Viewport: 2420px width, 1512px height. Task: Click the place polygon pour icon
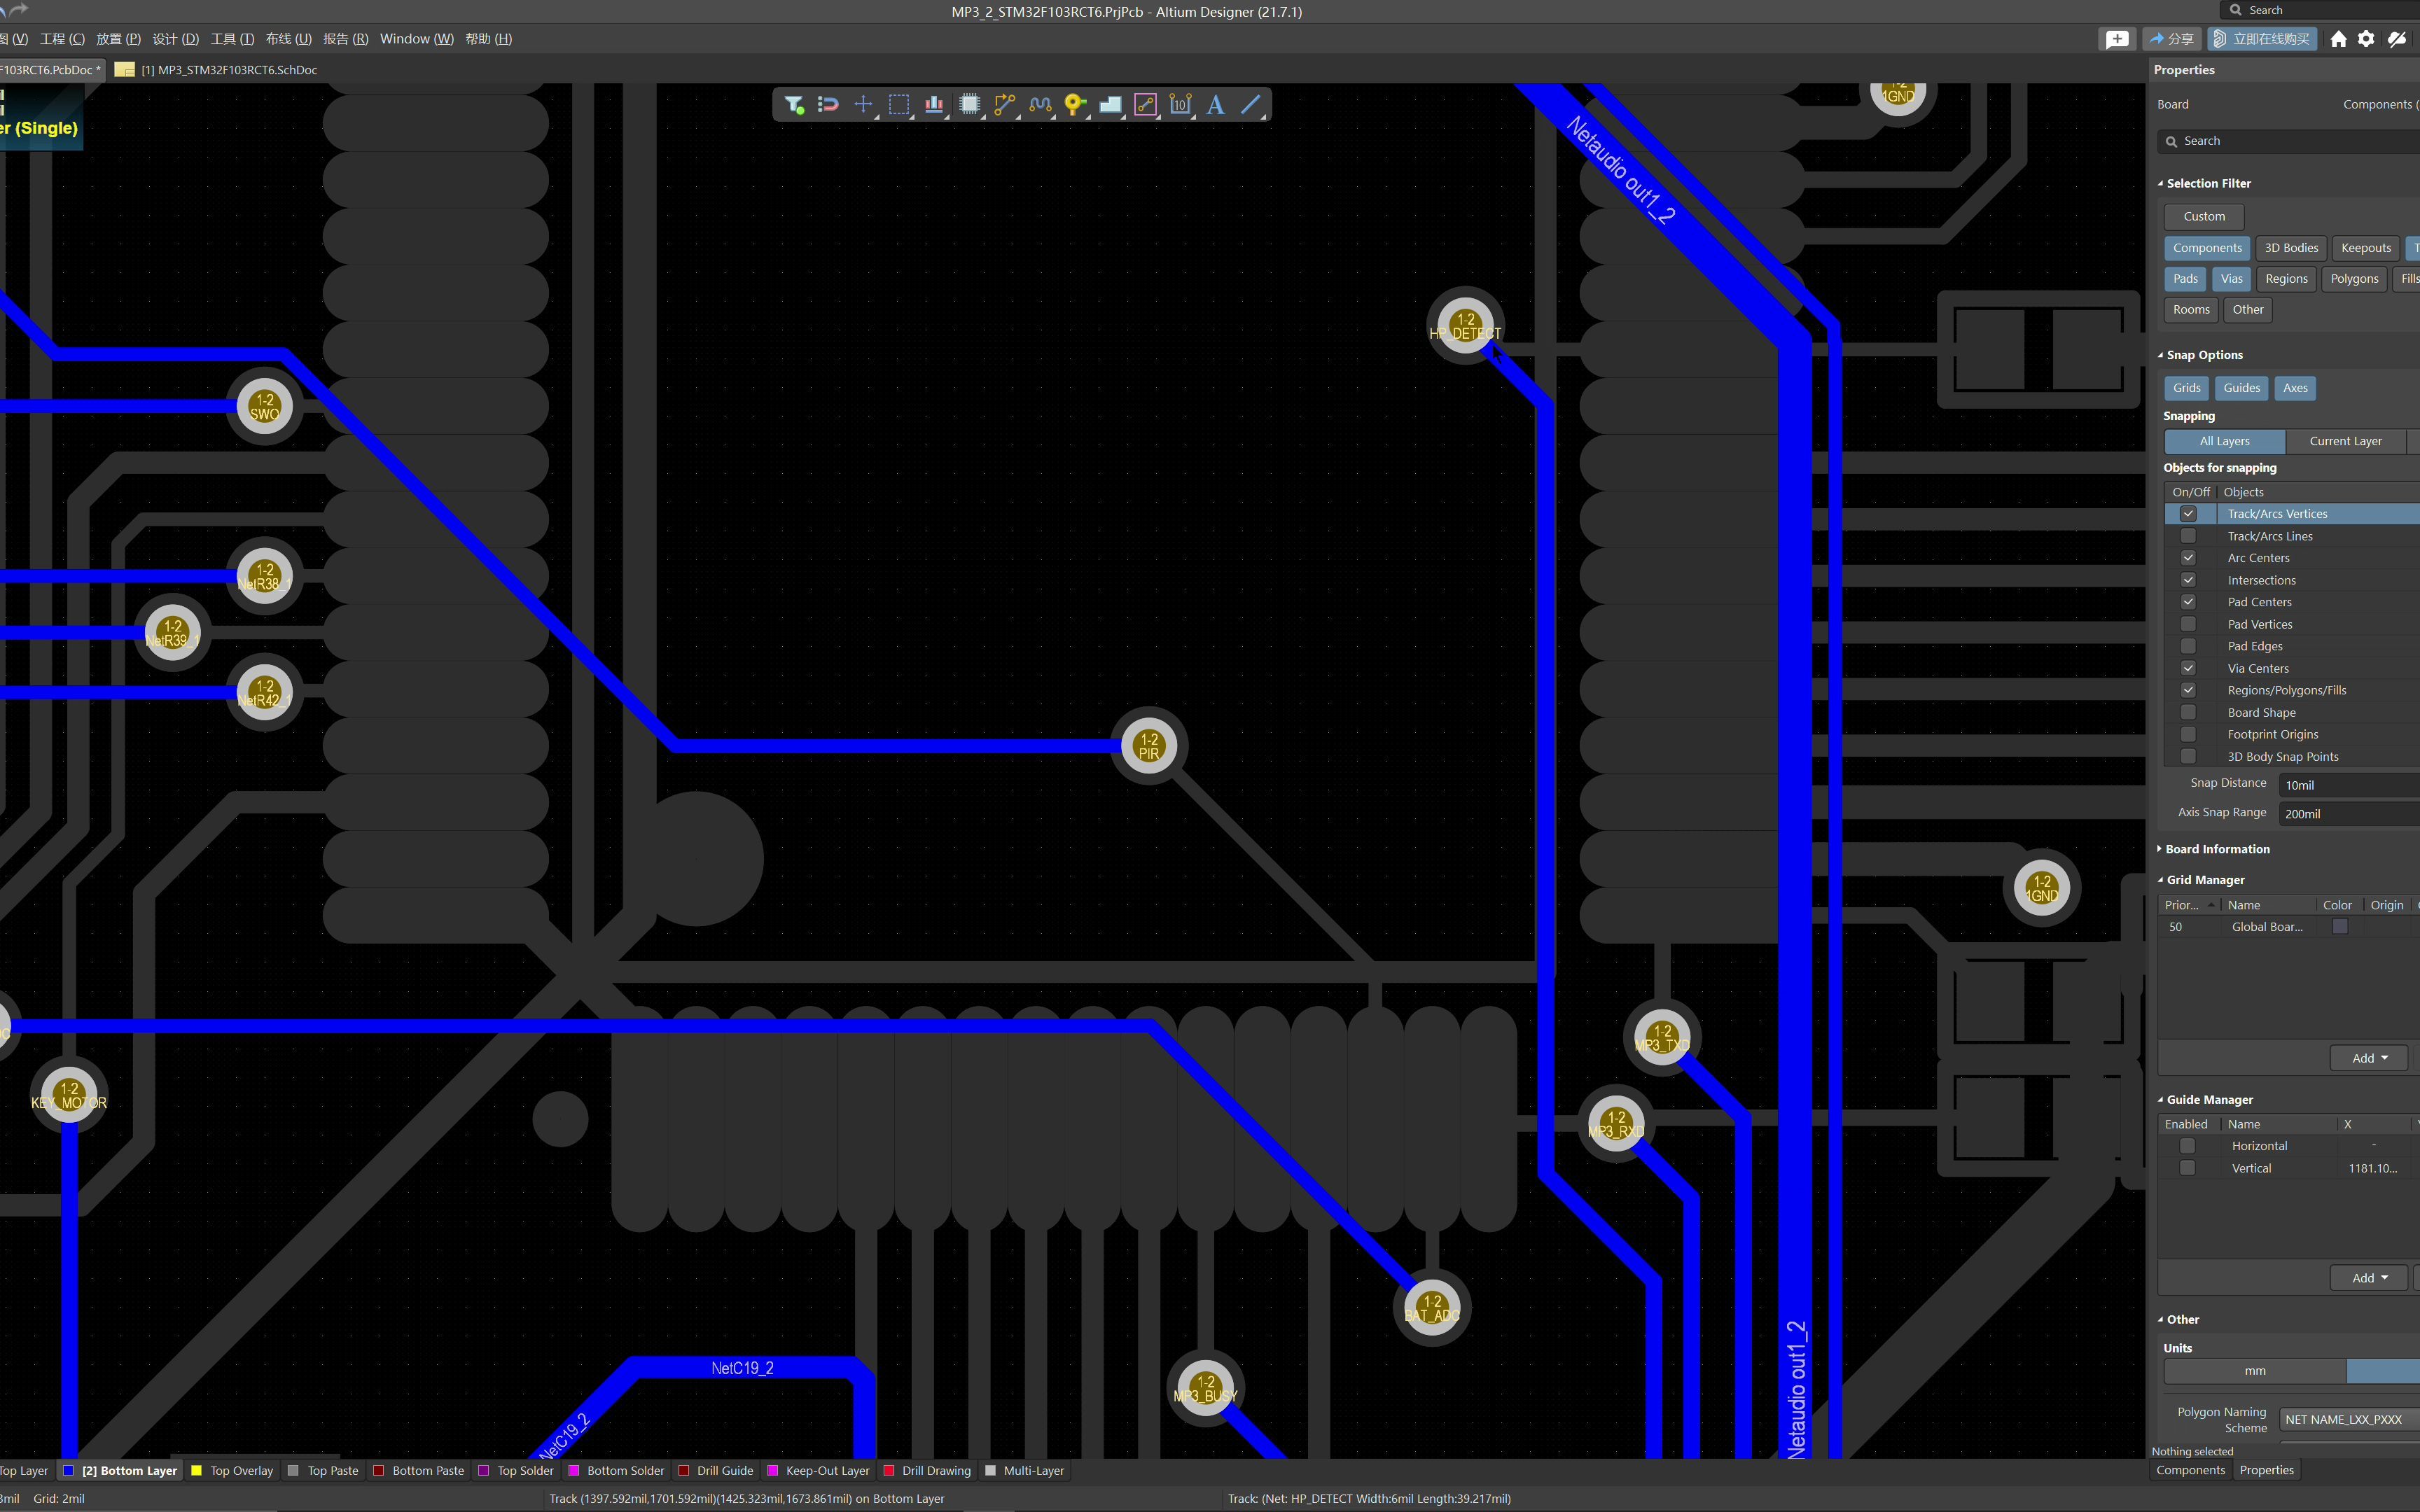point(1110,104)
